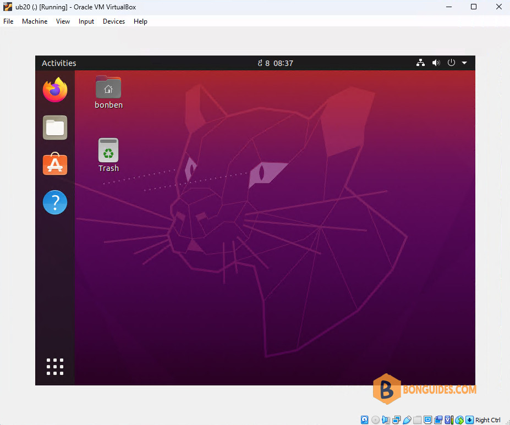510x425 pixels.
Task: Select the bonben home folder icon
Action: tap(108, 92)
